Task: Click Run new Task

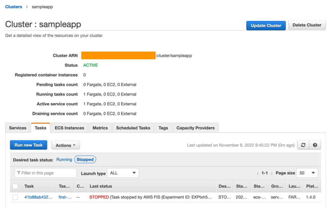Action: (28, 145)
